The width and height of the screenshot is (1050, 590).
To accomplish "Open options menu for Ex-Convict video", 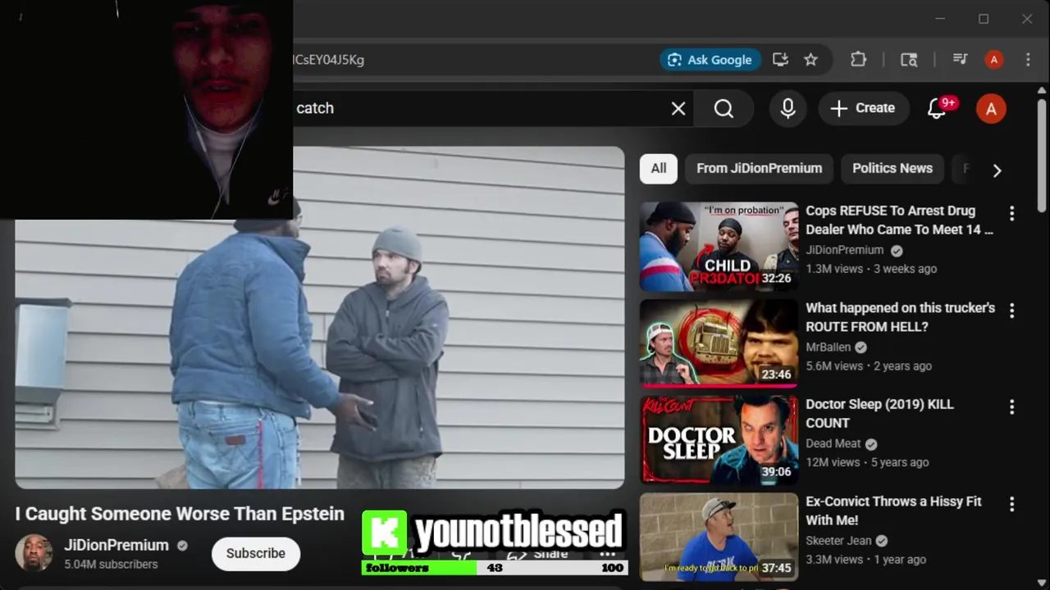I will (x=1011, y=503).
